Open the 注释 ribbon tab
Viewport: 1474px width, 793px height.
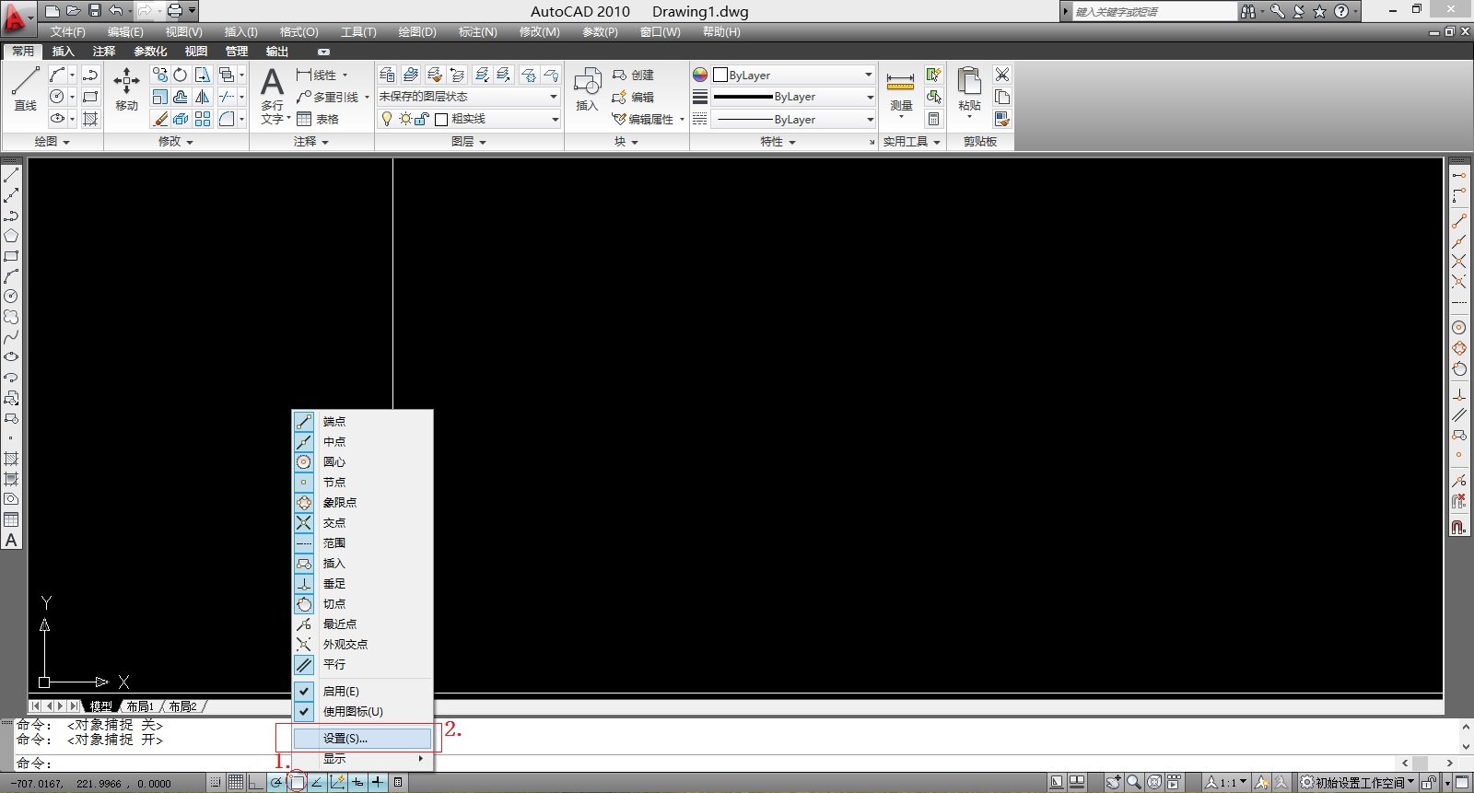point(104,52)
